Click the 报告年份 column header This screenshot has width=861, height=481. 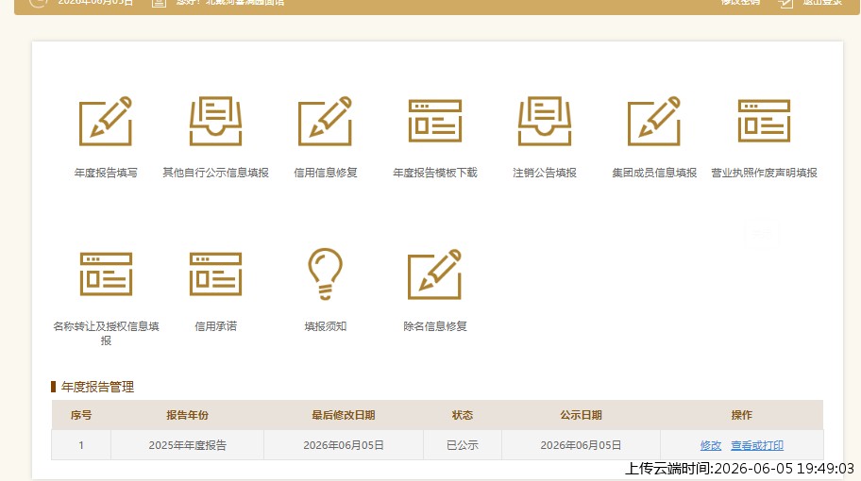click(187, 415)
